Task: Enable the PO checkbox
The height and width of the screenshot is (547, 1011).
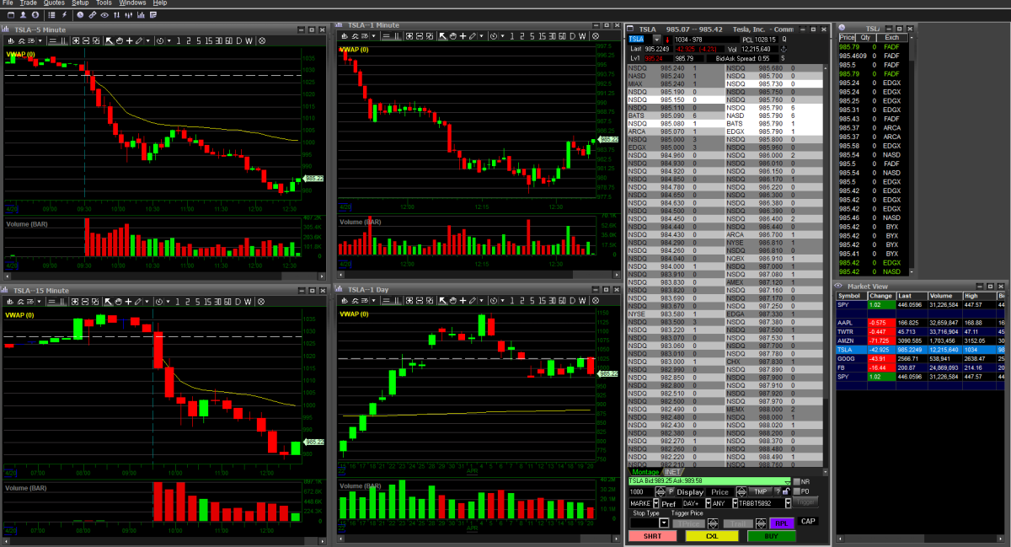Action: pyautogui.click(x=796, y=491)
